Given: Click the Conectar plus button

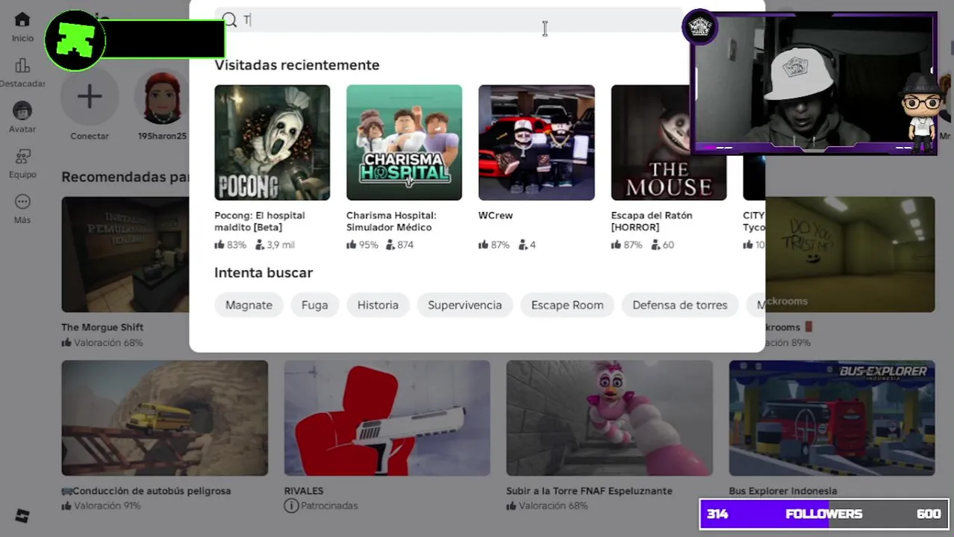Looking at the screenshot, I should point(90,97).
